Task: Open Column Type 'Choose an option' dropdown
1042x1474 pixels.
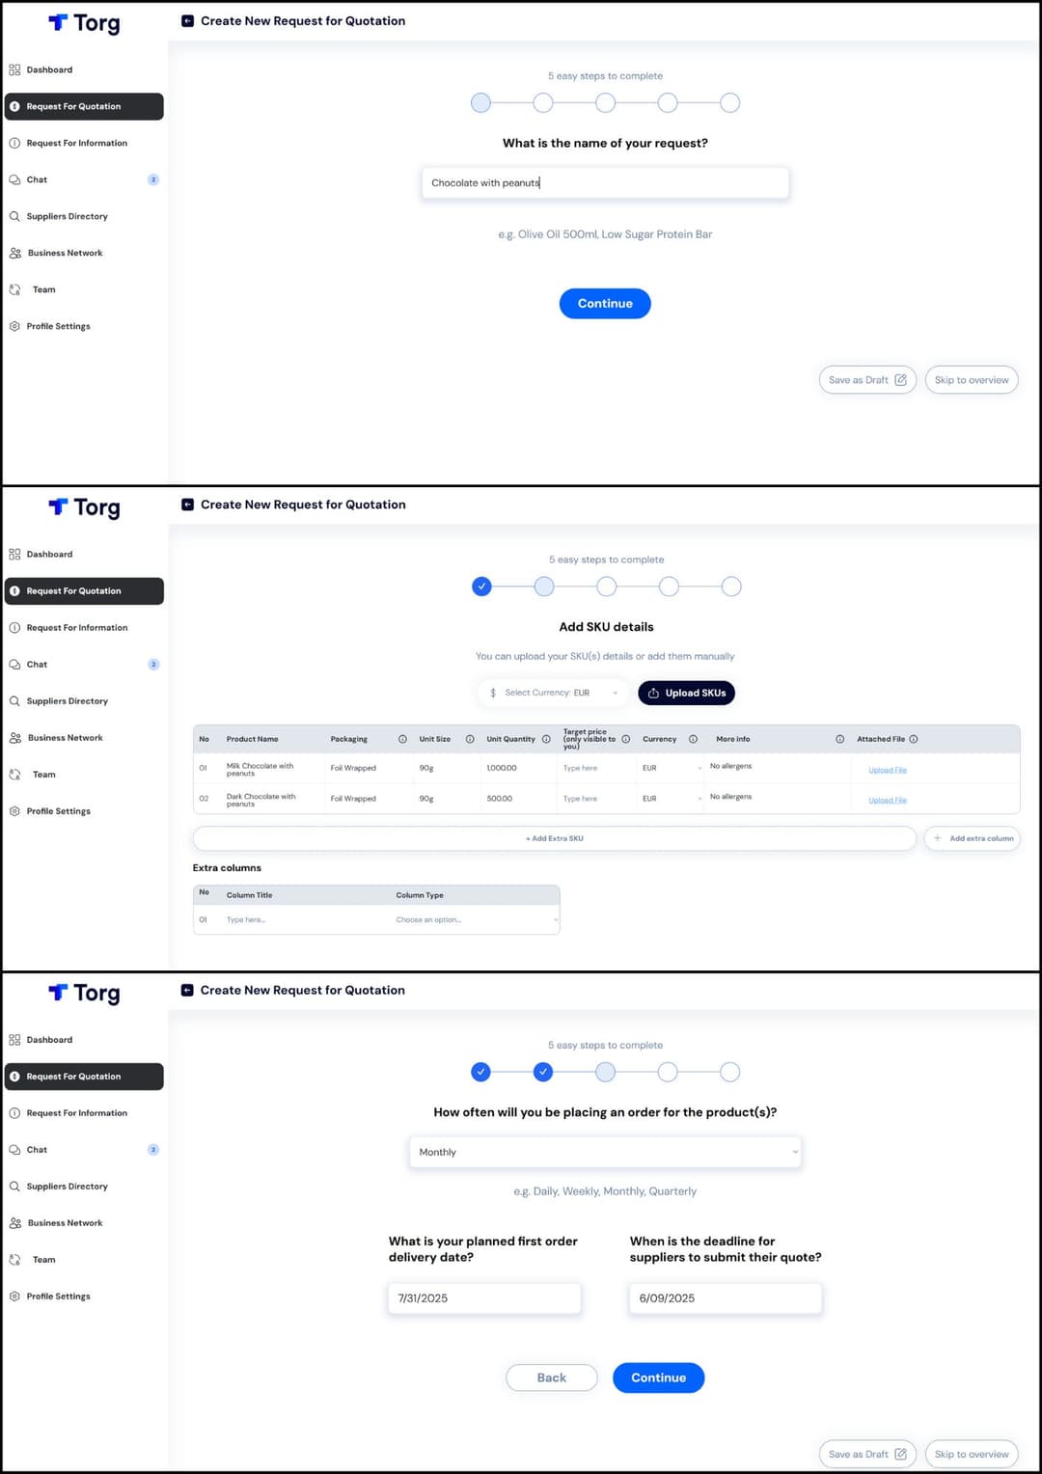Action: pyautogui.click(x=476, y=920)
